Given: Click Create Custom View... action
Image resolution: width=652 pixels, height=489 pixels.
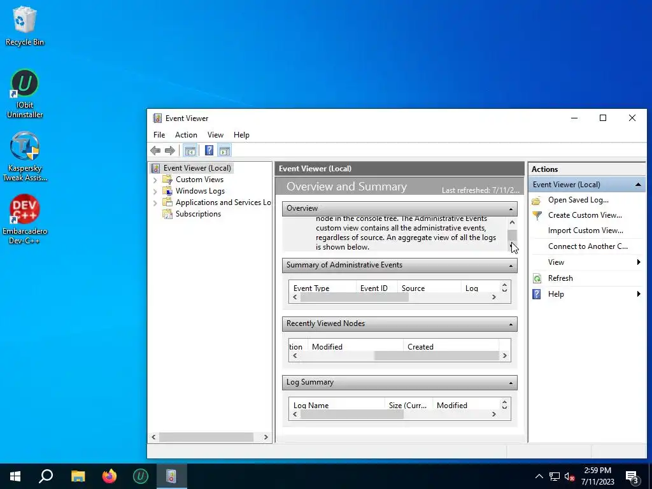Looking at the screenshot, I should tap(585, 215).
